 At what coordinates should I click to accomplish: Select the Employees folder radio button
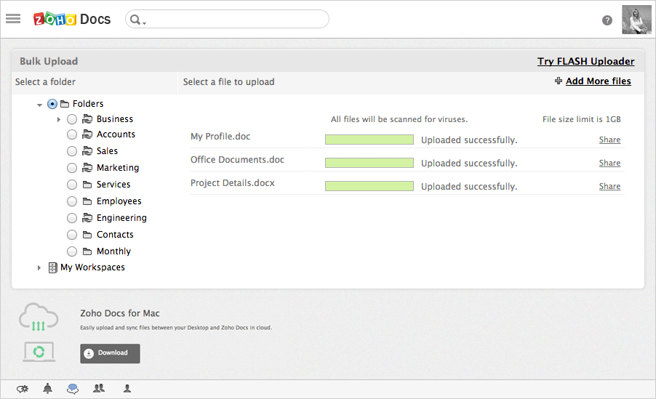pos(72,201)
